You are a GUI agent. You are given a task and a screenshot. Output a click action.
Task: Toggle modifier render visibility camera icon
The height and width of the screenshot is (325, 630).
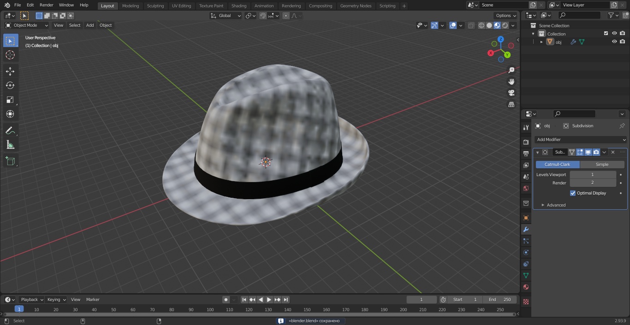[x=596, y=152]
